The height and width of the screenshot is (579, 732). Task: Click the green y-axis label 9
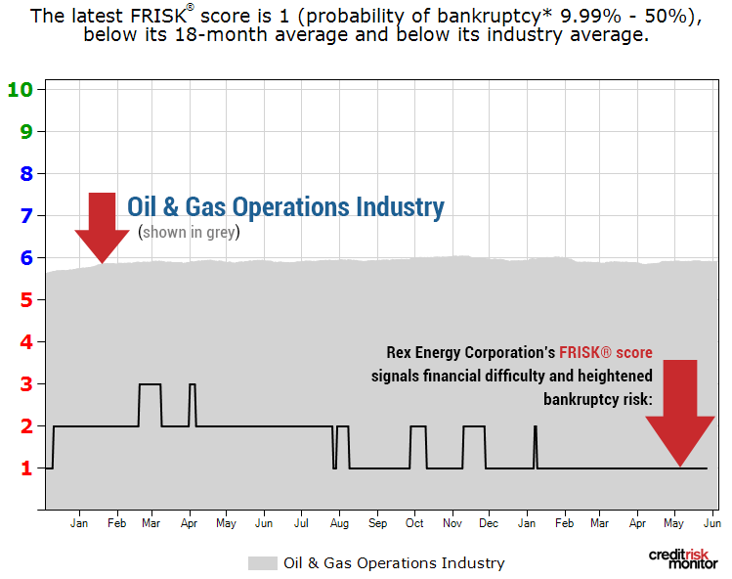[26, 132]
